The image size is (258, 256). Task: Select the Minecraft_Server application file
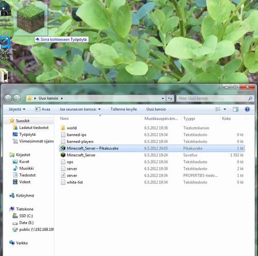coord(81,155)
